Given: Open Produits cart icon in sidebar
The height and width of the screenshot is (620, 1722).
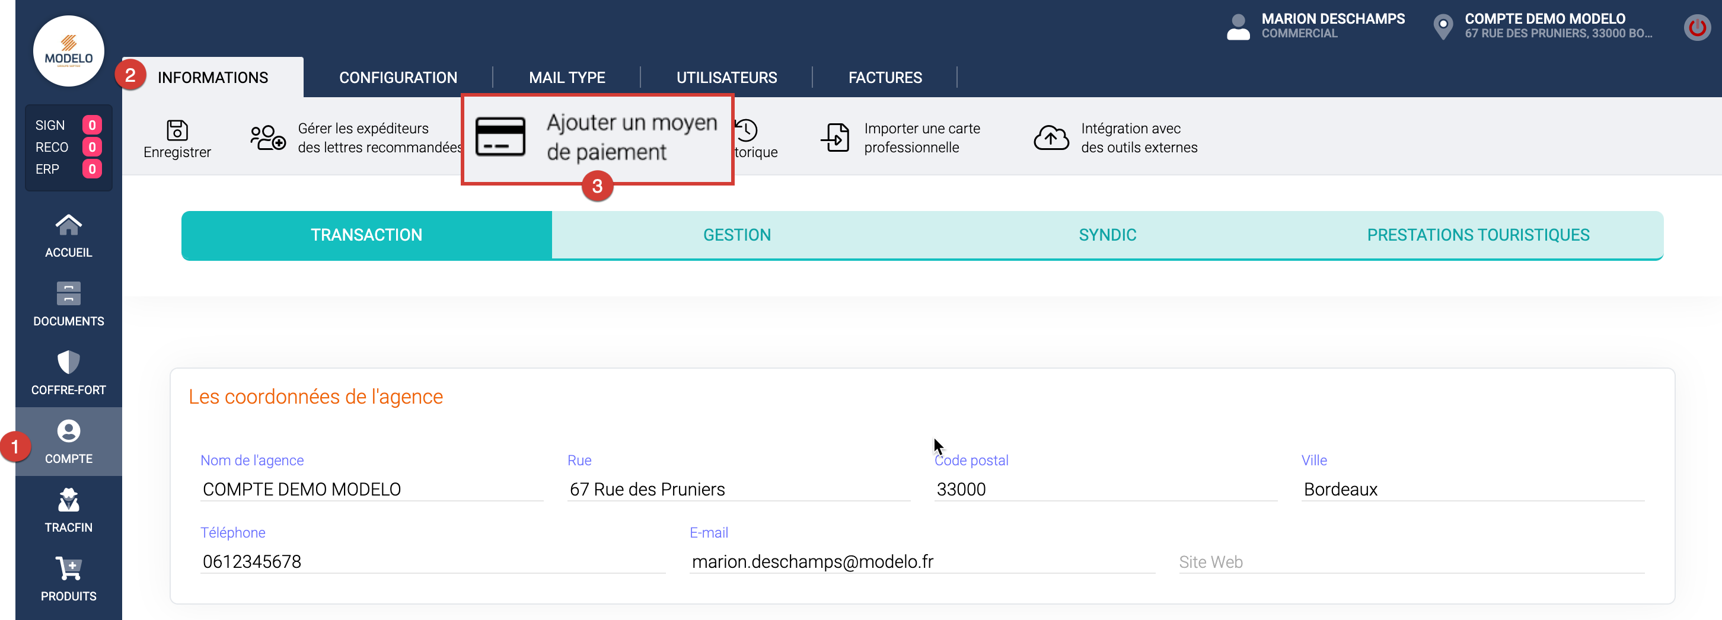Looking at the screenshot, I should click(68, 569).
